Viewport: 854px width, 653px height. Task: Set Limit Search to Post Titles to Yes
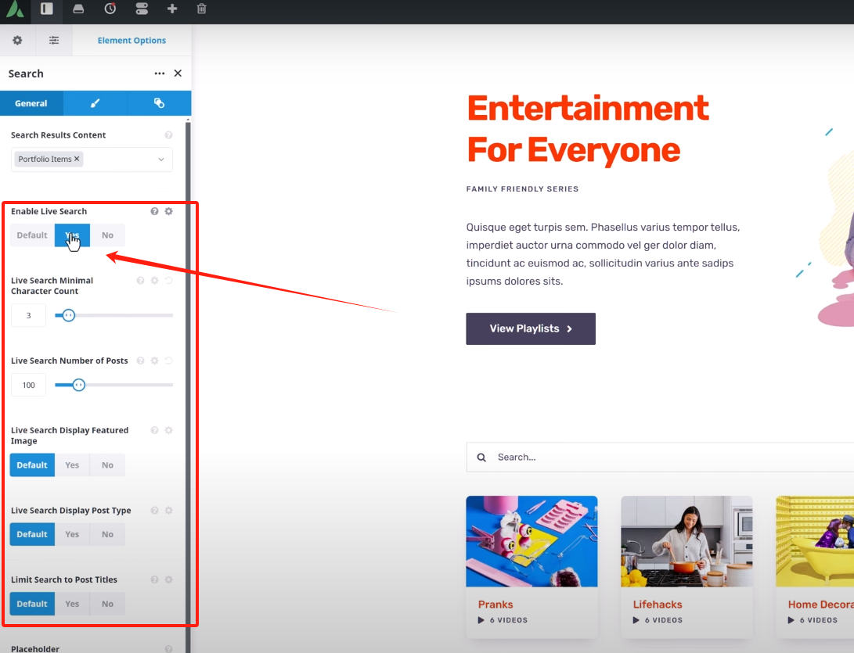(x=72, y=603)
